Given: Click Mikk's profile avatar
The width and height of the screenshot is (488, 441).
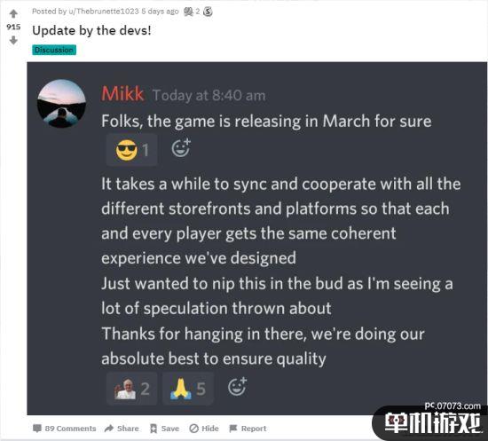Looking at the screenshot, I should pos(61,104).
